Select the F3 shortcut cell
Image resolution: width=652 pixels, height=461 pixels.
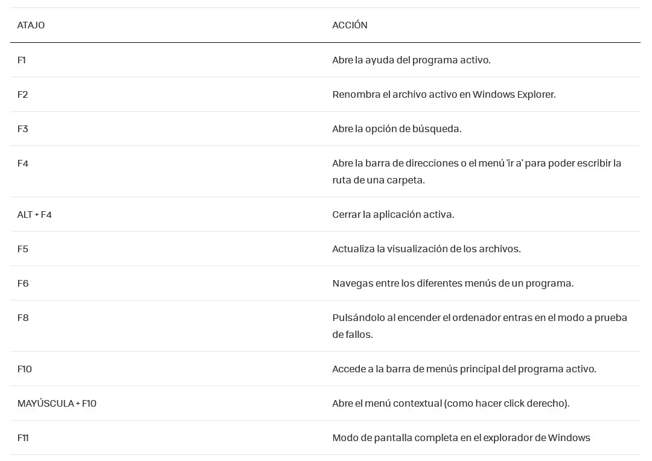[23, 129]
